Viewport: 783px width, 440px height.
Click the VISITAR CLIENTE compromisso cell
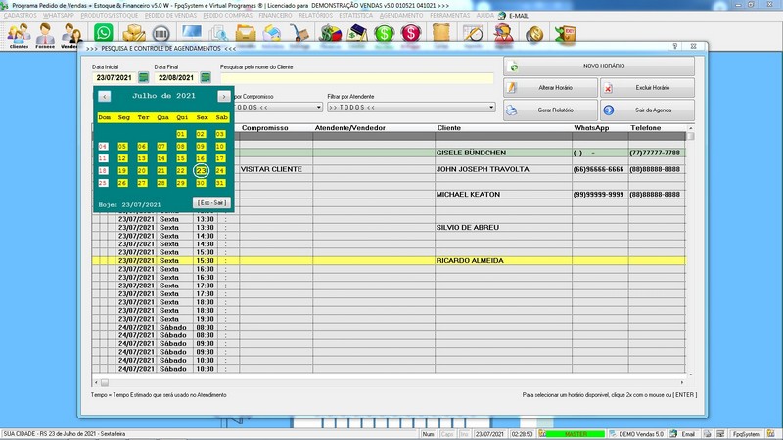pos(276,169)
